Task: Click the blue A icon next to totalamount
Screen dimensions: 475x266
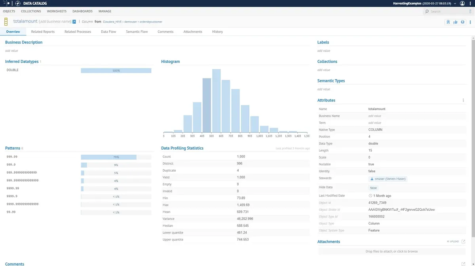Action: pos(73,21)
